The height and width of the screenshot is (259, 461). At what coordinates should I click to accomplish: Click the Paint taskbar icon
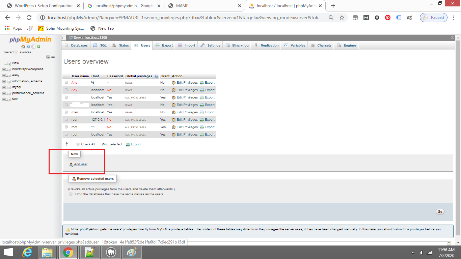131,252
